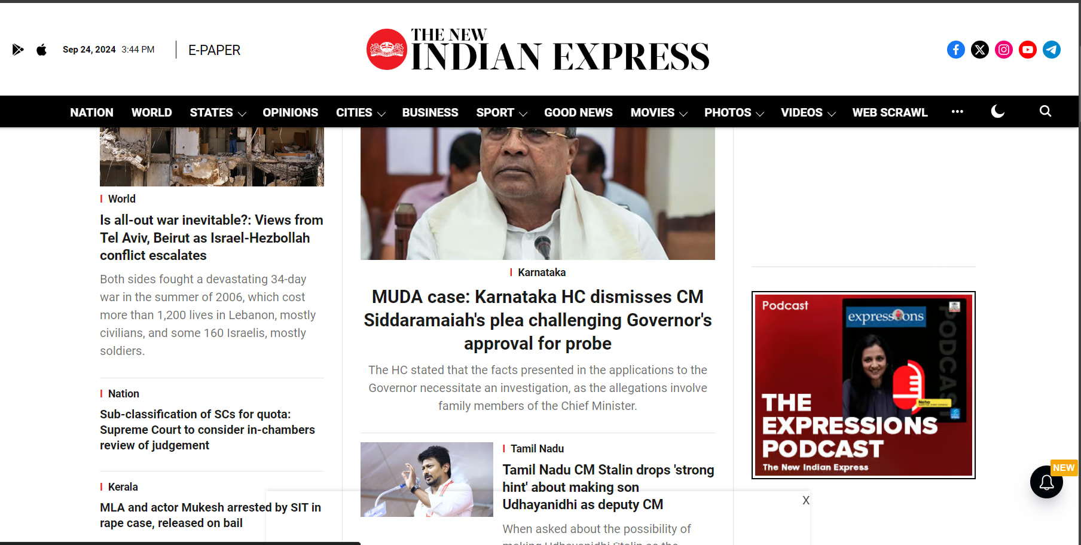Open the Instagram social icon

click(x=1004, y=50)
